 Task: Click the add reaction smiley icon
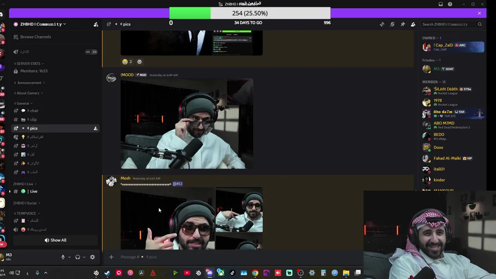[x=139, y=62]
